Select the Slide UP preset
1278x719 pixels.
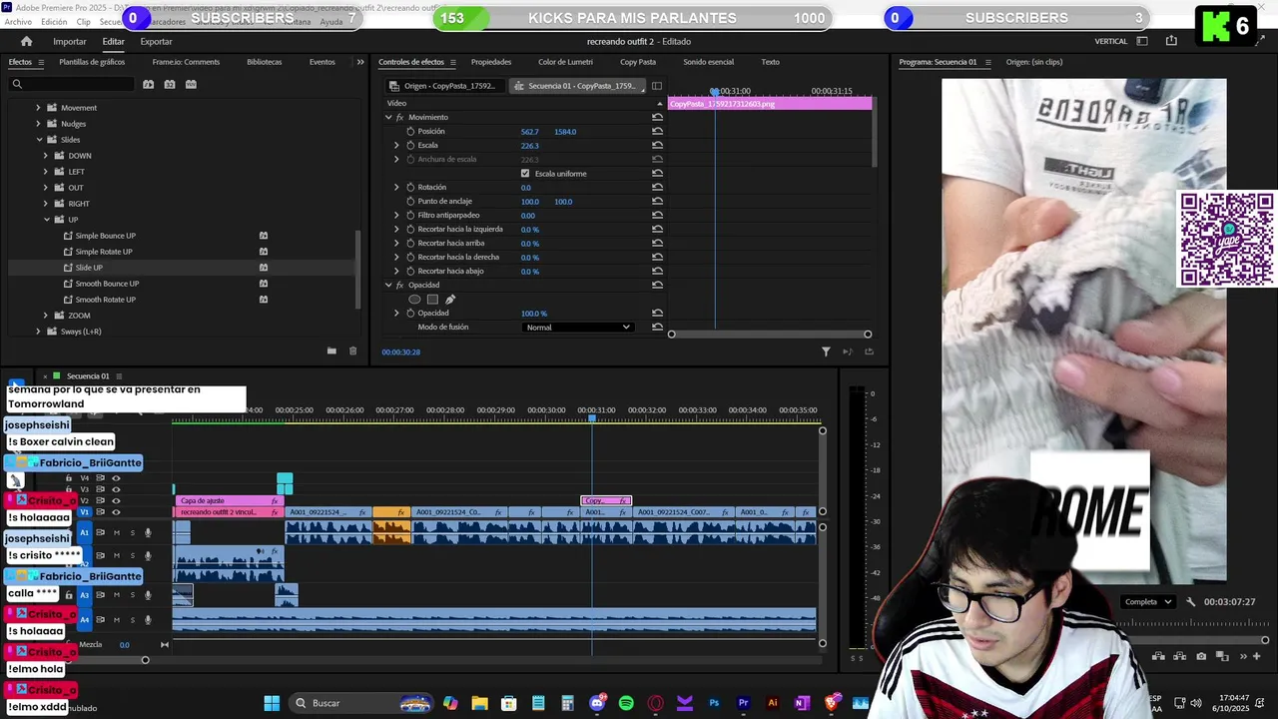point(89,268)
